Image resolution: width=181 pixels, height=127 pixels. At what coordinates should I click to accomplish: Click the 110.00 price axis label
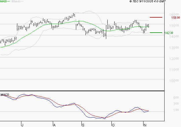click(174, 70)
